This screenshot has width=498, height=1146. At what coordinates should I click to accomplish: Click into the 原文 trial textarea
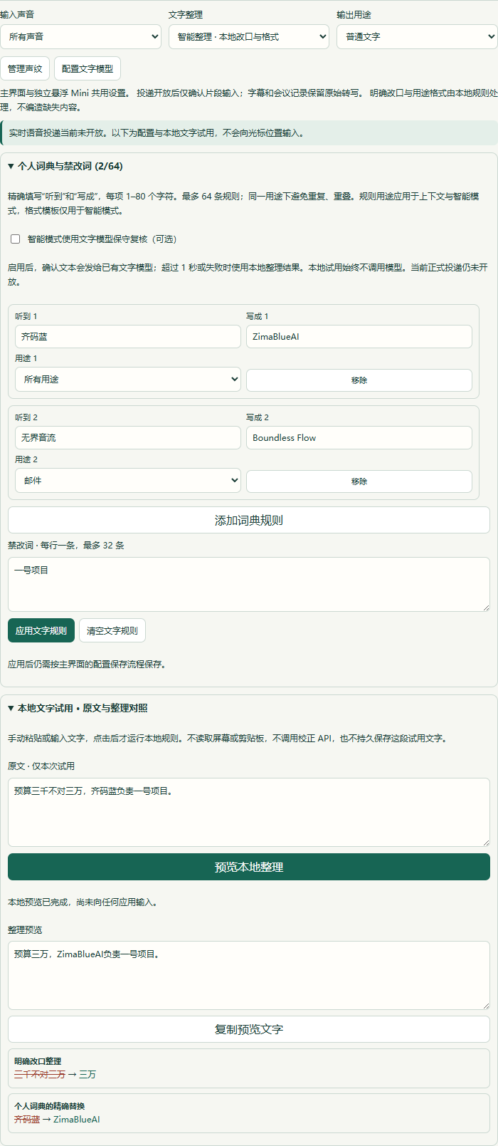coord(249,812)
